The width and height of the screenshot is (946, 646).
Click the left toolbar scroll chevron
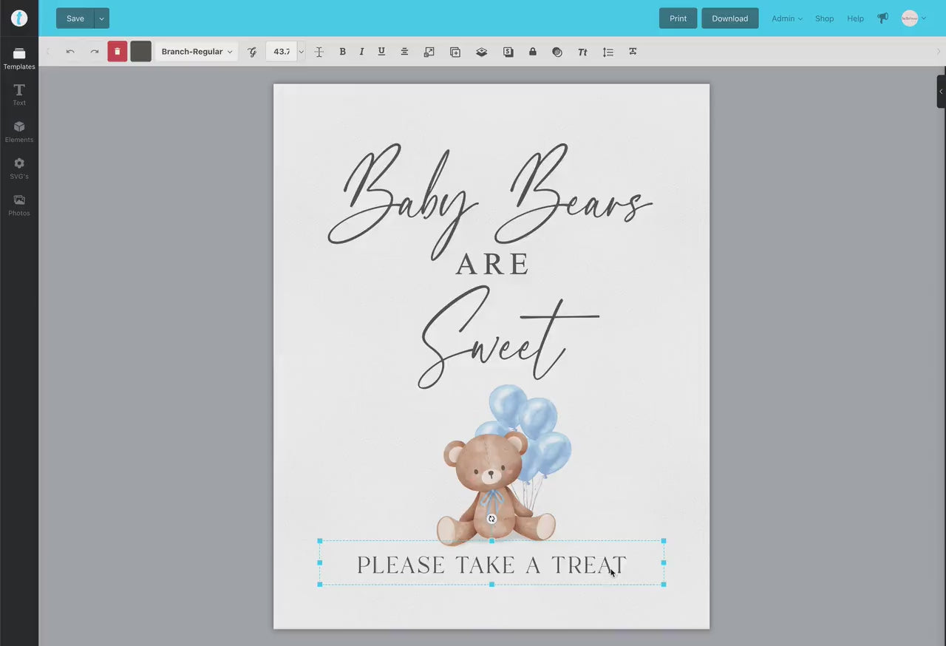click(x=48, y=52)
